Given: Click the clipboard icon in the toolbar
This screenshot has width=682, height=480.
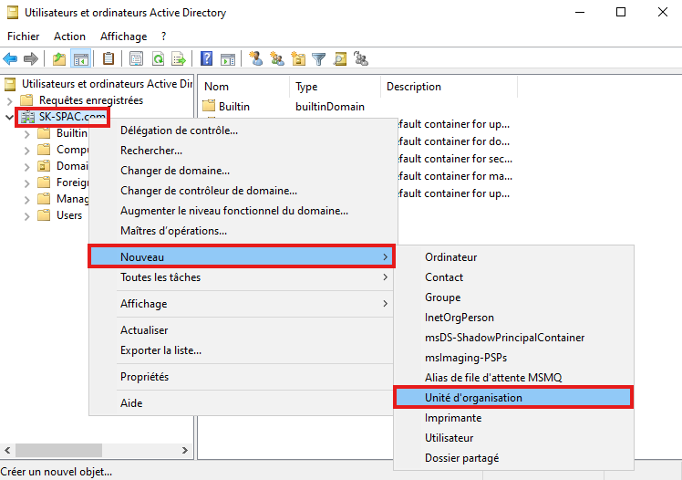Looking at the screenshot, I should pos(108,59).
